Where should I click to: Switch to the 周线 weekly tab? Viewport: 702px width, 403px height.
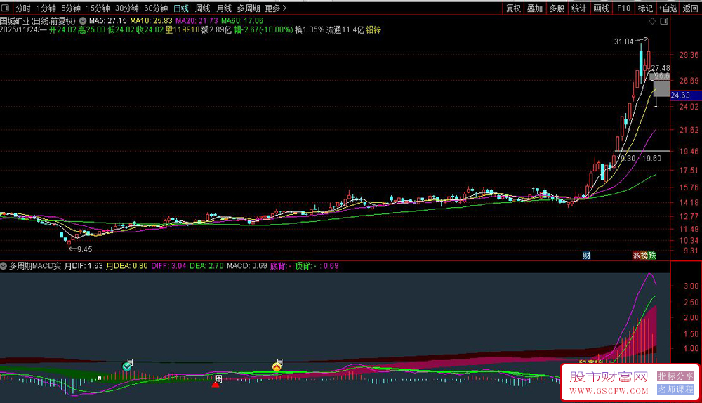coord(203,8)
